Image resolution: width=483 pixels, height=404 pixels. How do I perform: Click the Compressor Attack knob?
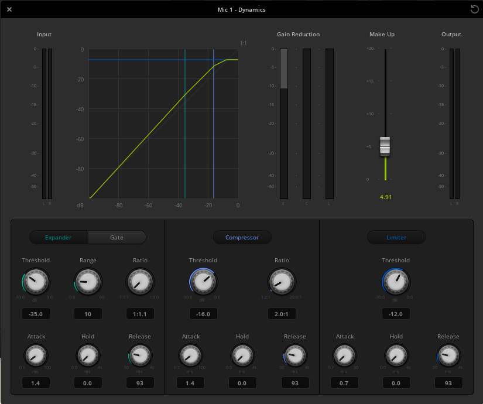(x=190, y=355)
